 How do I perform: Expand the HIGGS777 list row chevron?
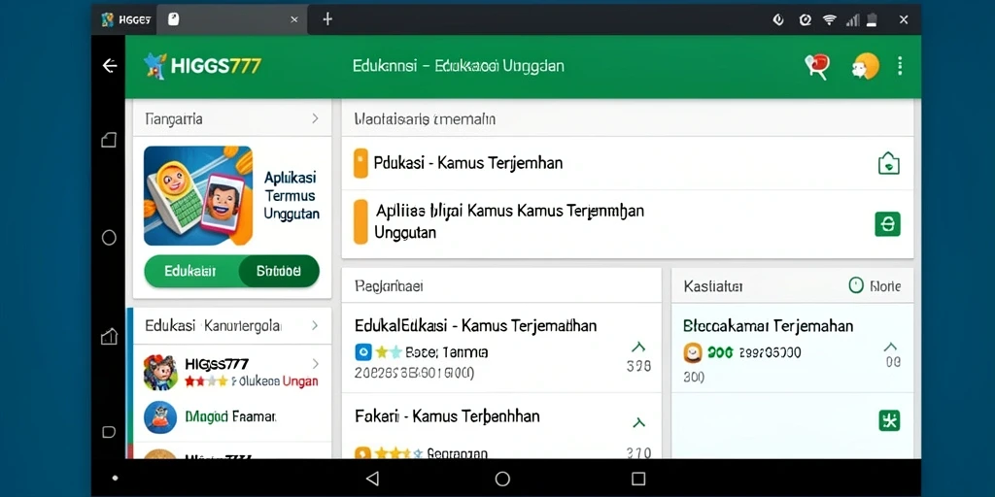(x=316, y=364)
